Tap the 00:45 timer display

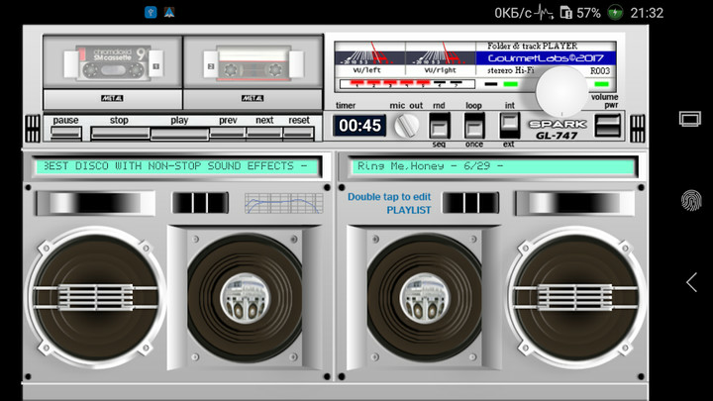point(359,126)
